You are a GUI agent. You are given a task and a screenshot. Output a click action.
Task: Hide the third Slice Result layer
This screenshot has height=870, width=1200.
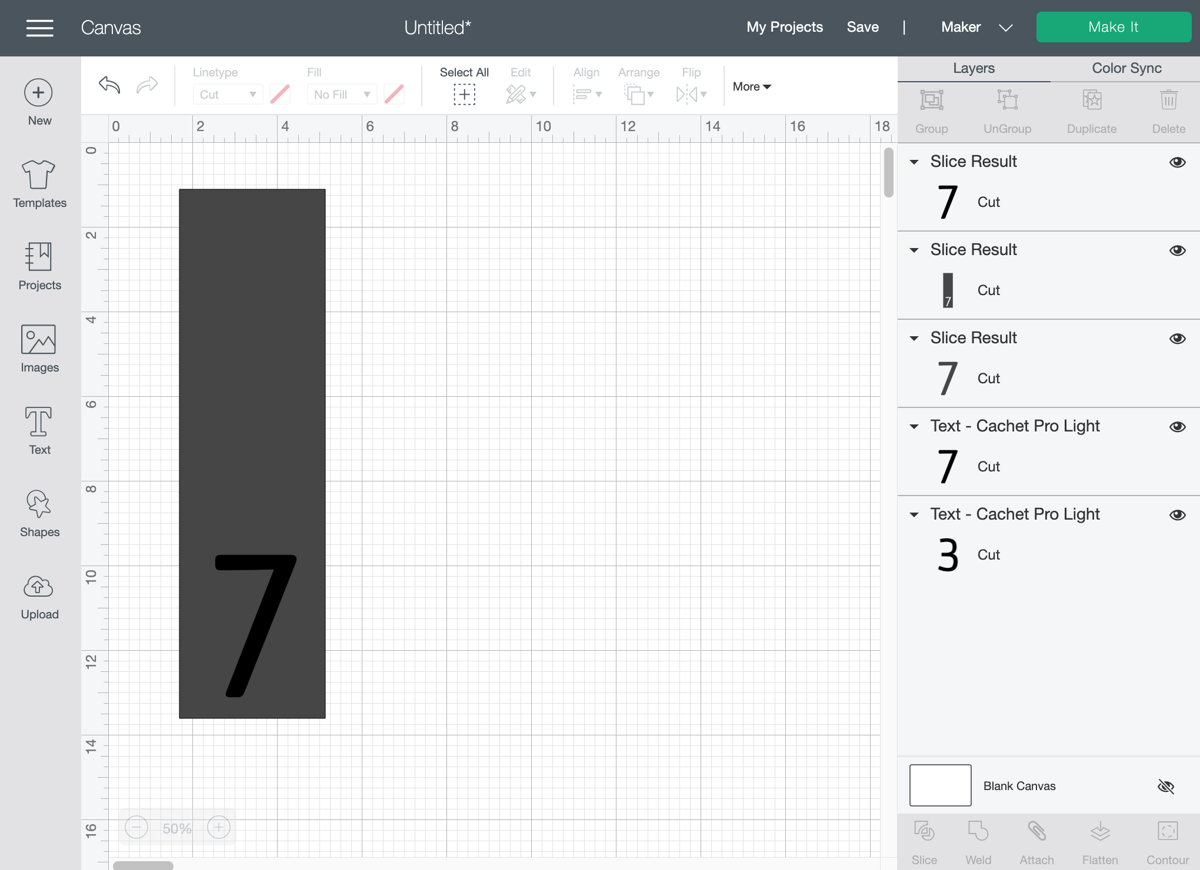(x=1177, y=339)
